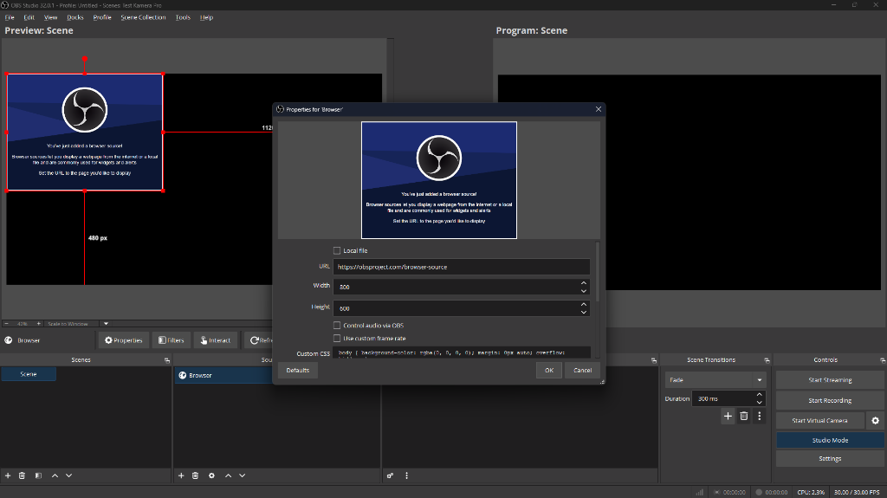Enable Use custom frame rate checkbox

click(x=337, y=339)
